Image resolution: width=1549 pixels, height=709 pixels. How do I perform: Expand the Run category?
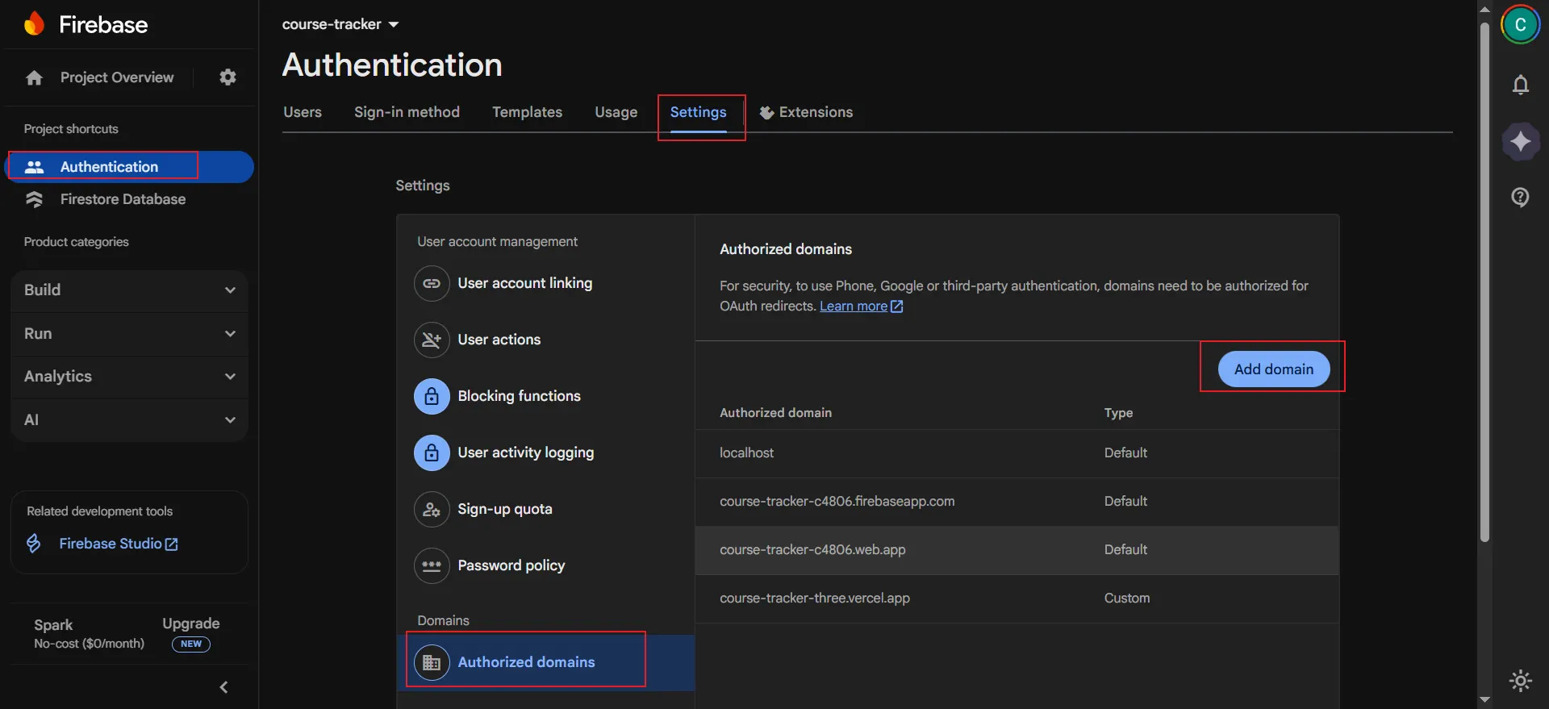click(129, 334)
